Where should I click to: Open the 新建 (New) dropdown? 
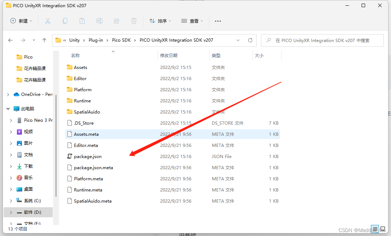(x=21, y=21)
